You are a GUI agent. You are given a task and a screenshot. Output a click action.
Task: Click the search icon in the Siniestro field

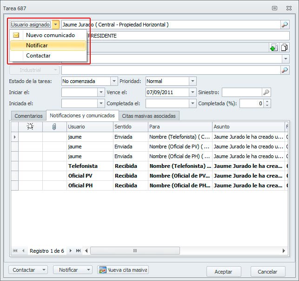(x=266, y=92)
